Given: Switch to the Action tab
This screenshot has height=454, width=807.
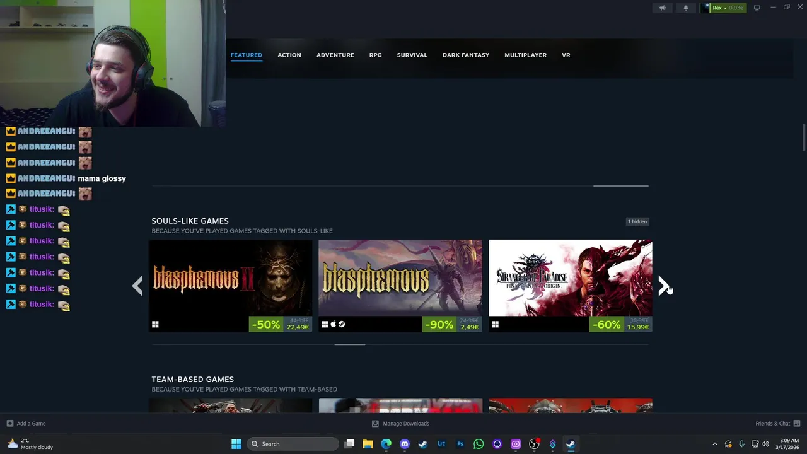Looking at the screenshot, I should click(x=289, y=55).
